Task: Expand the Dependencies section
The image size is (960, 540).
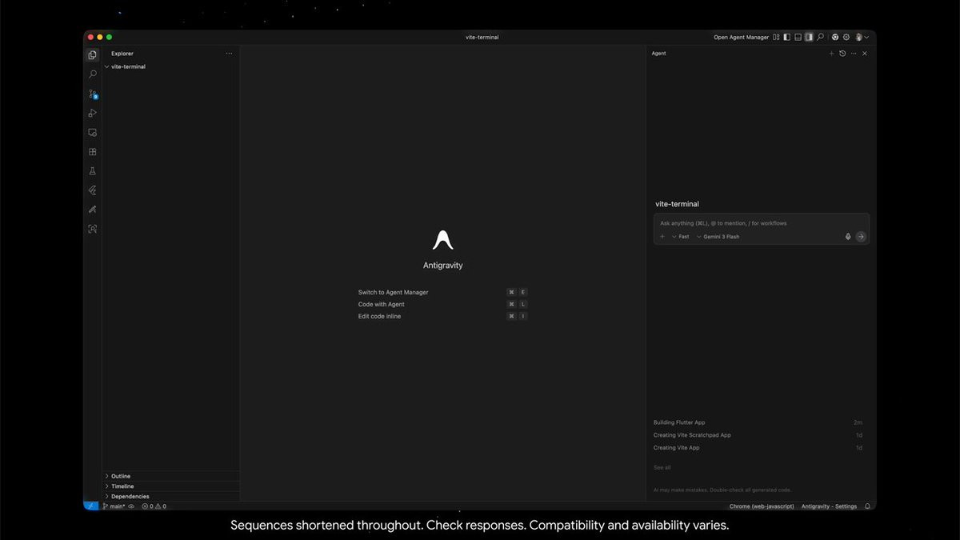Action: point(171,496)
